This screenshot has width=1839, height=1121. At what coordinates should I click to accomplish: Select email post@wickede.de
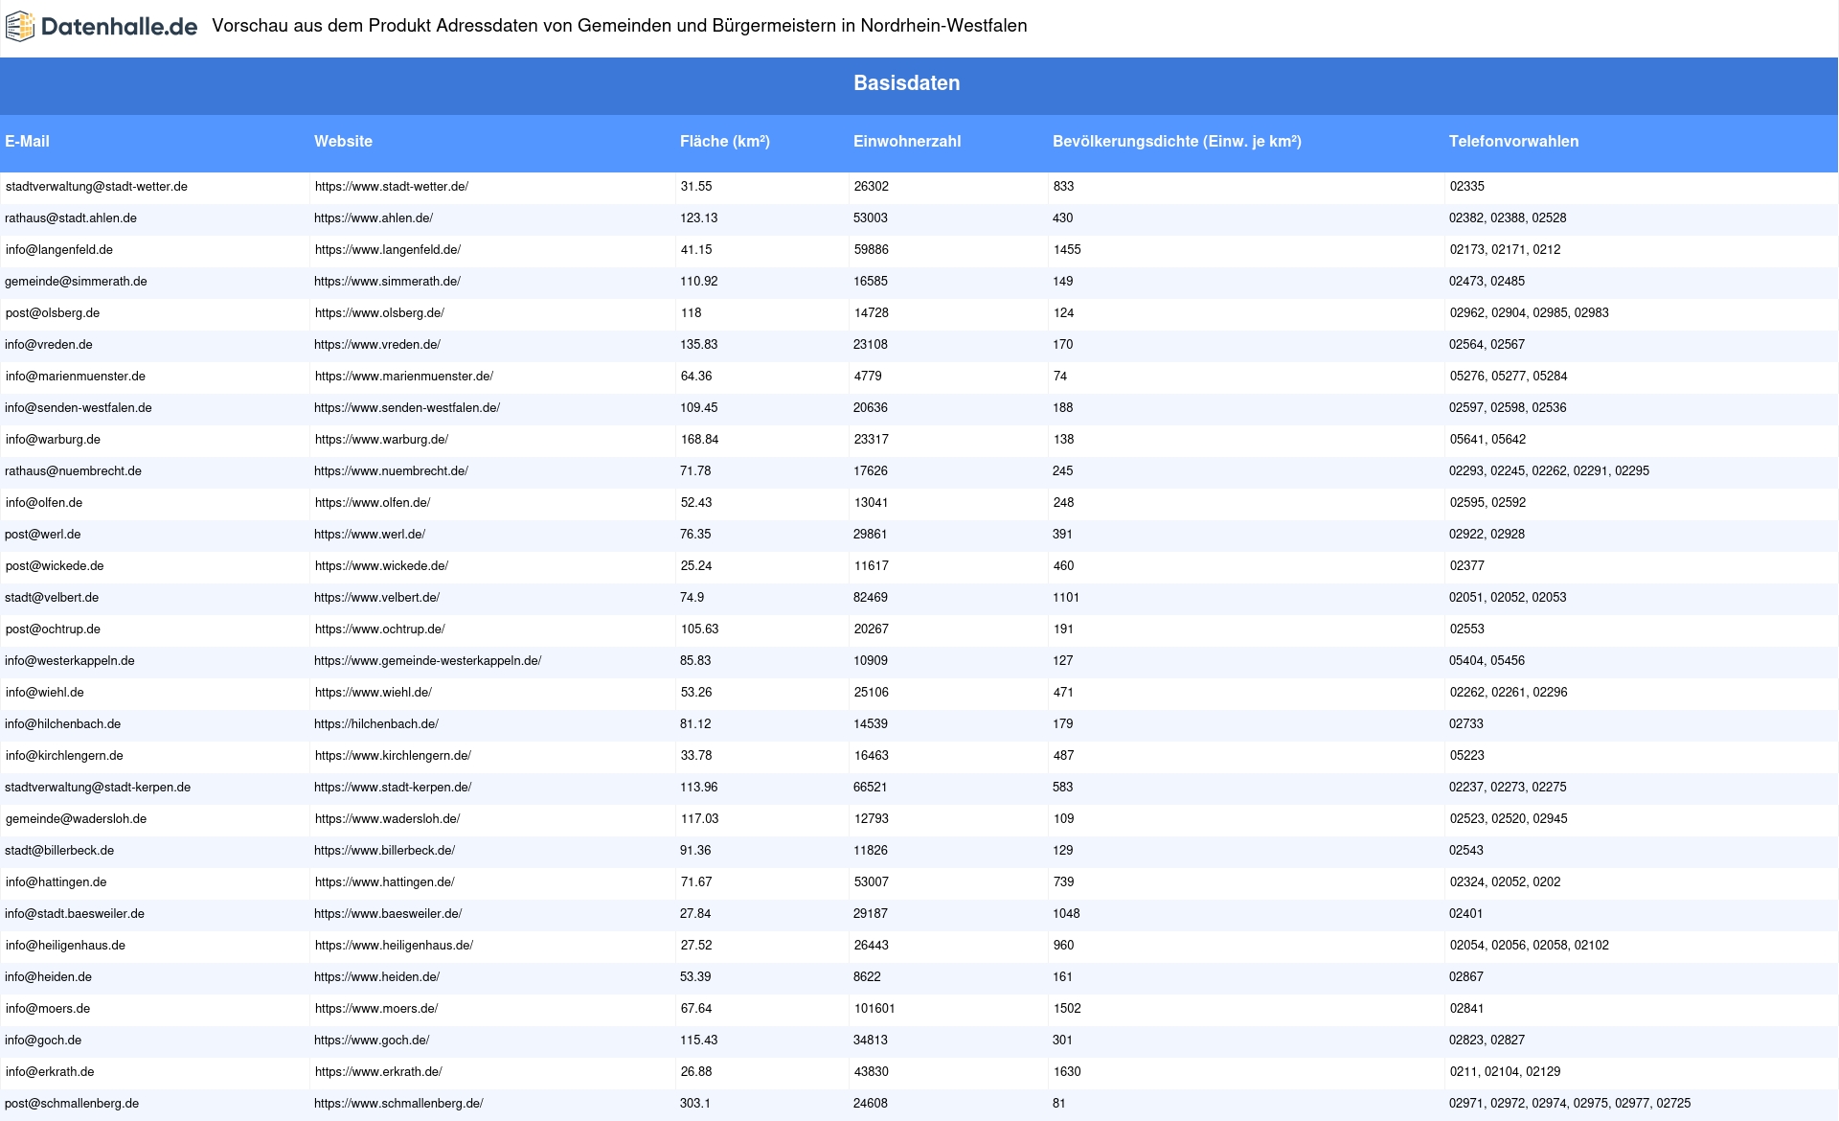55,566
